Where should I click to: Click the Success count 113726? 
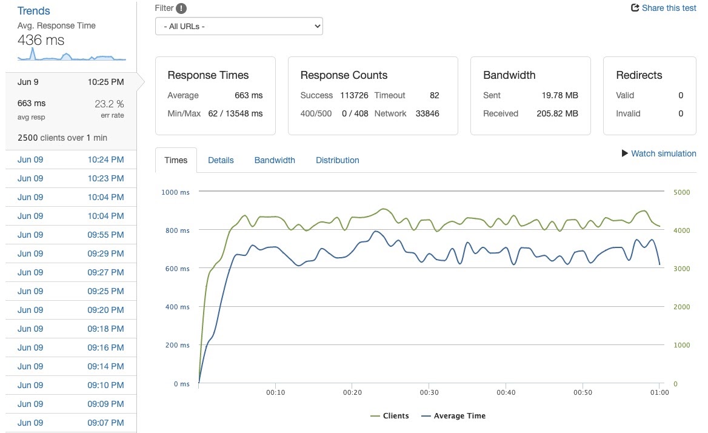pyautogui.click(x=354, y=95)
